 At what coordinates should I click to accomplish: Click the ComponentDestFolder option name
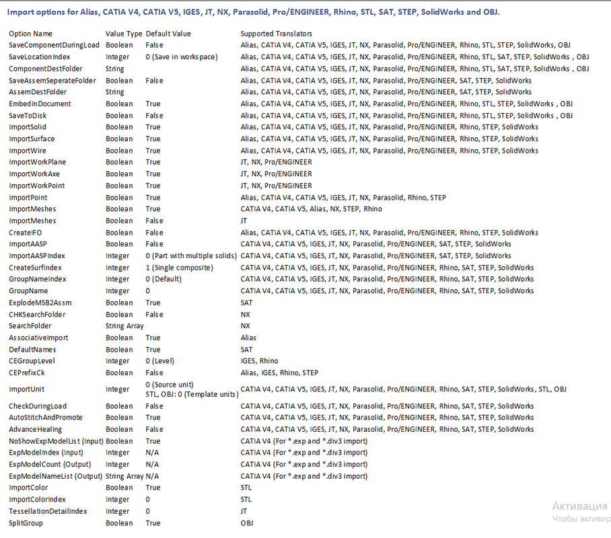(46, 69)
